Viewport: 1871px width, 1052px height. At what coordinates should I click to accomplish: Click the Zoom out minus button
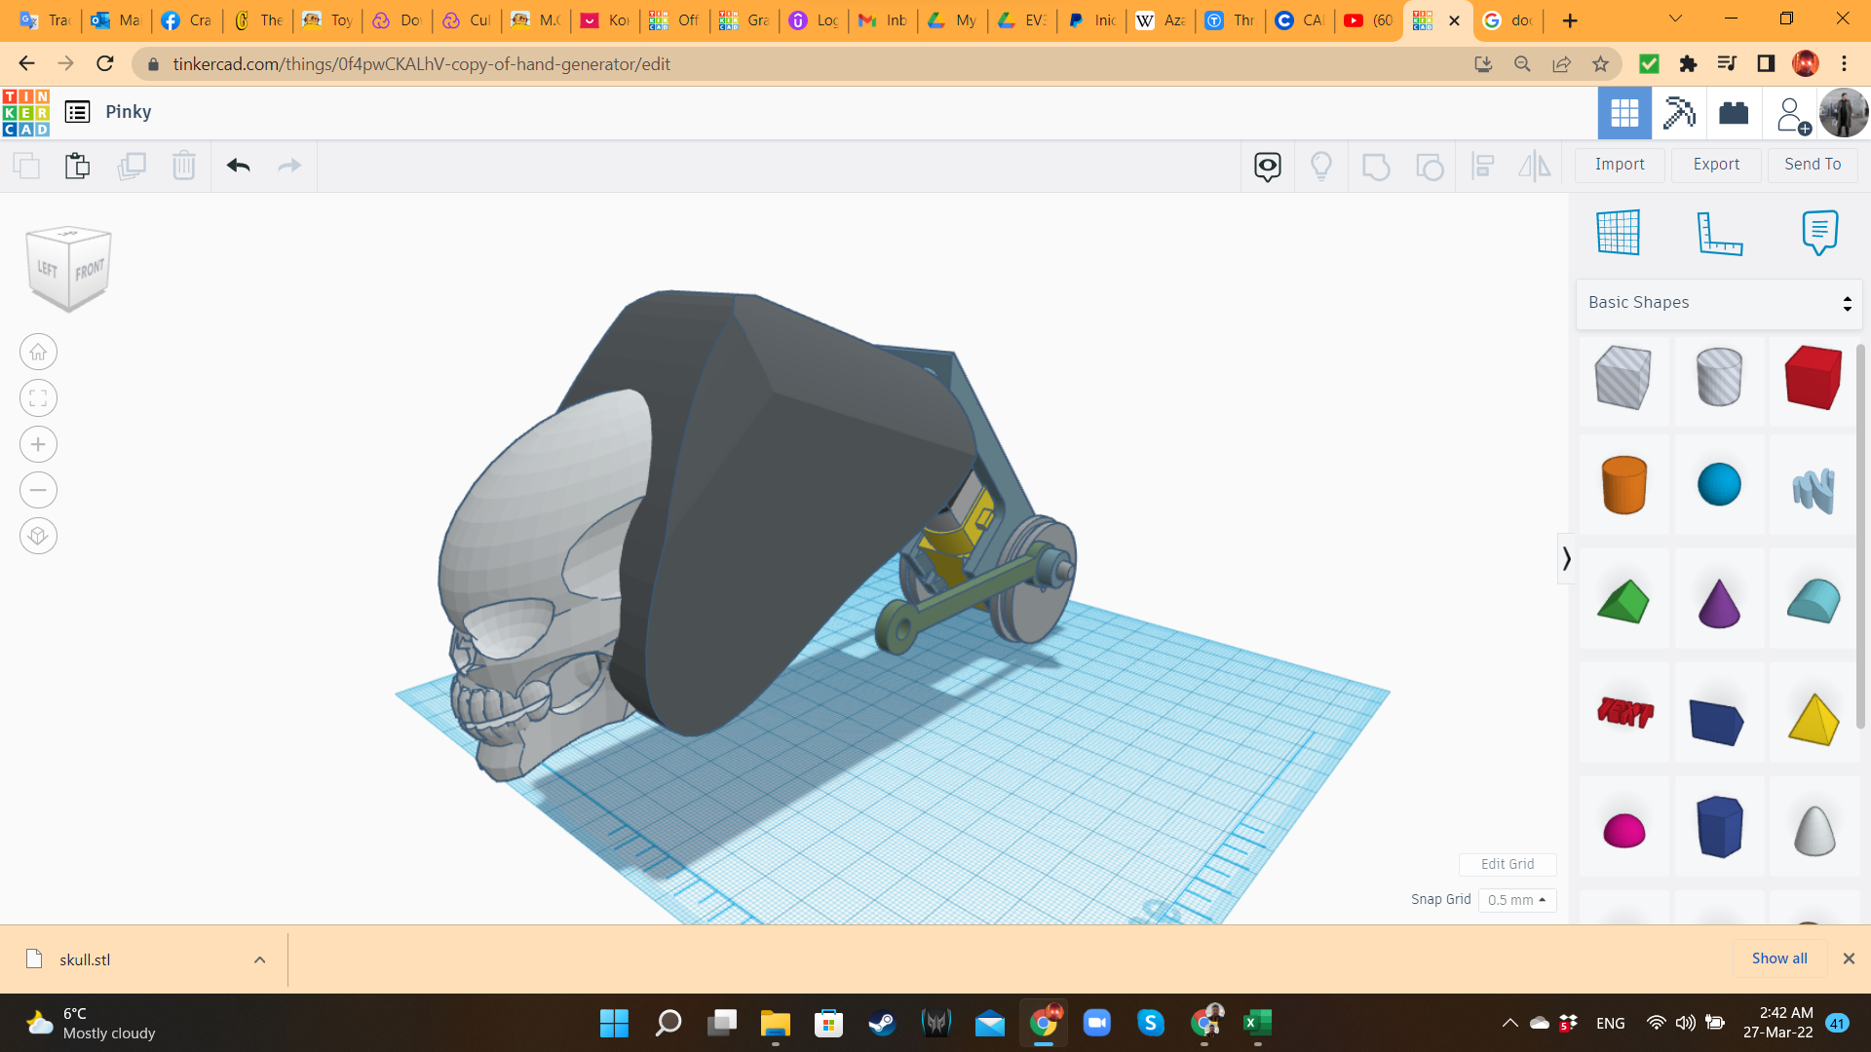[x=38, y=490]
